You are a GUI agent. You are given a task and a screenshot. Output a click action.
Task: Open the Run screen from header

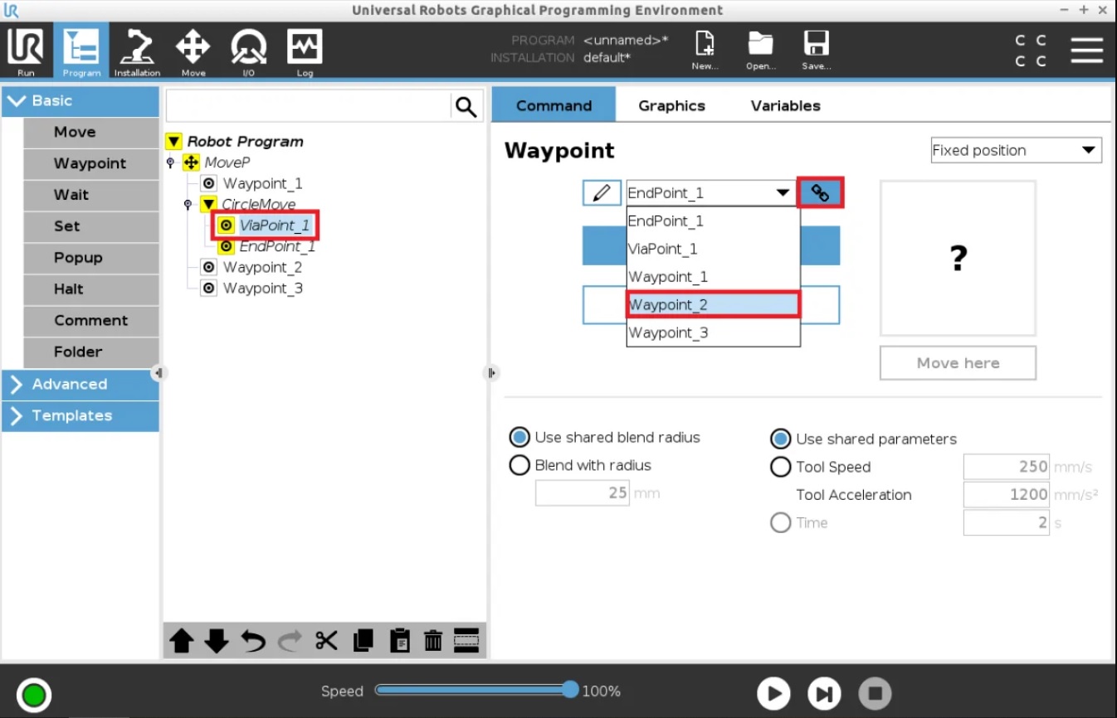tap(26, 51)
